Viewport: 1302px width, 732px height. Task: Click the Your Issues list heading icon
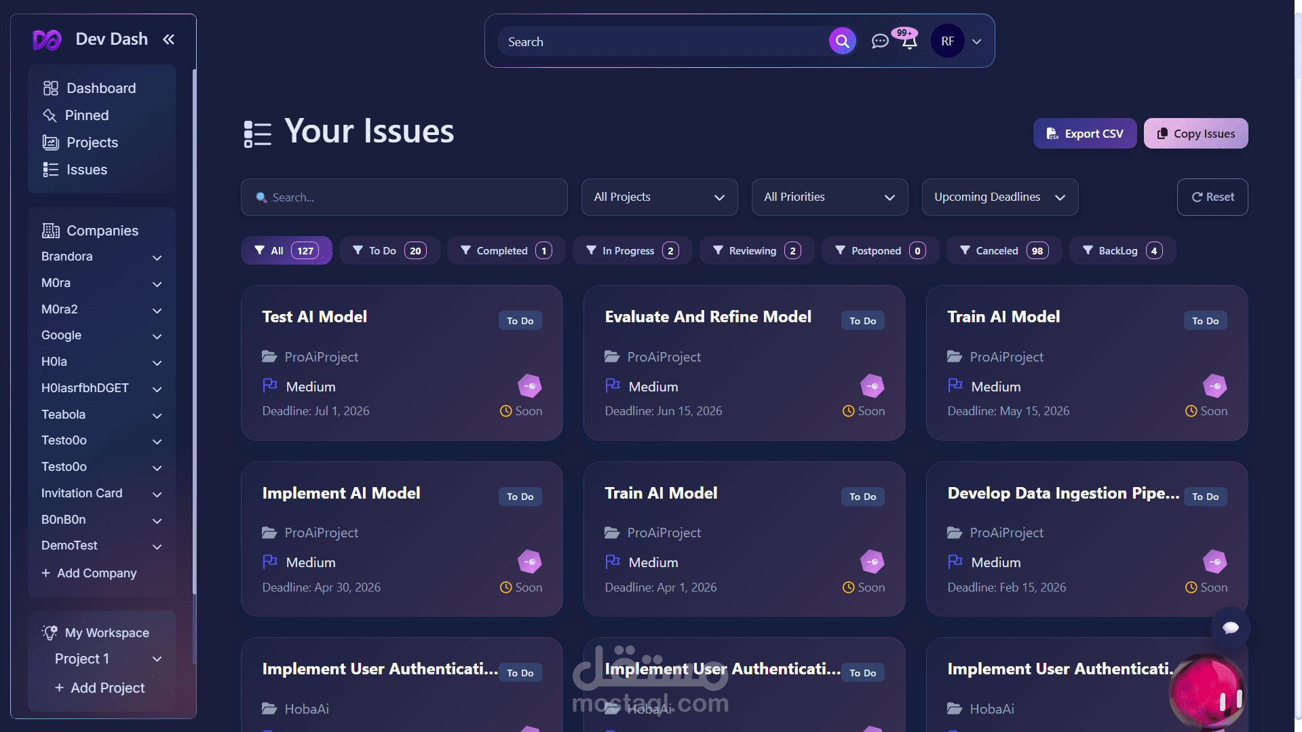tap(258, 134)
